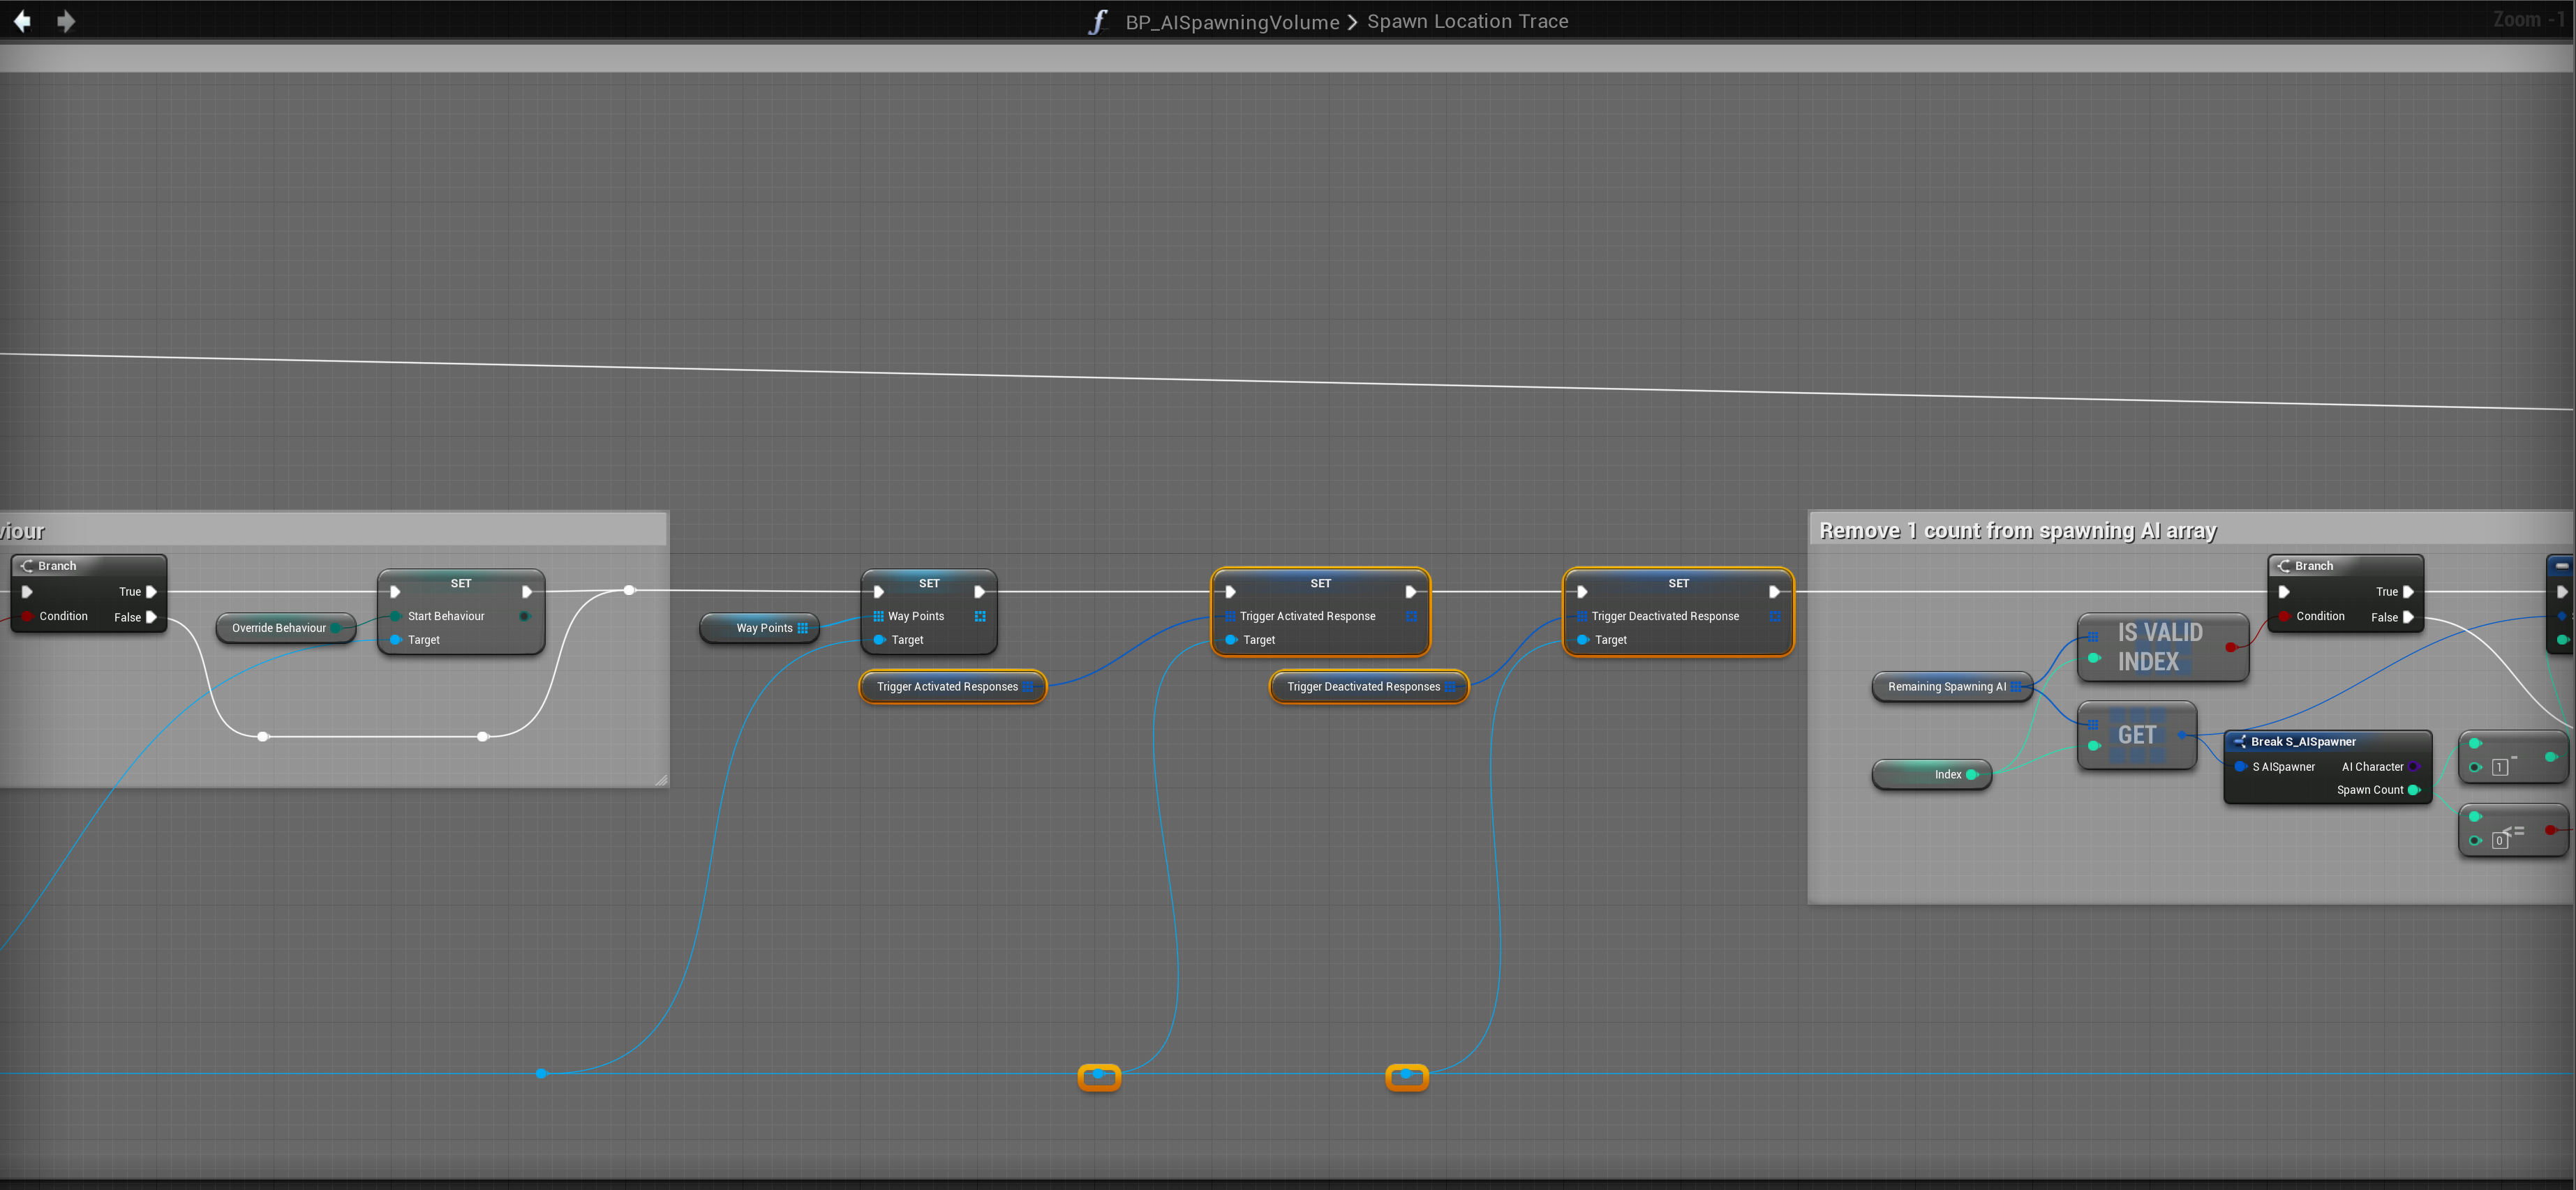Select the Override Behaviour variable node
The width and height of the screenshot is (2576, 1190).
tap(279, 628)
